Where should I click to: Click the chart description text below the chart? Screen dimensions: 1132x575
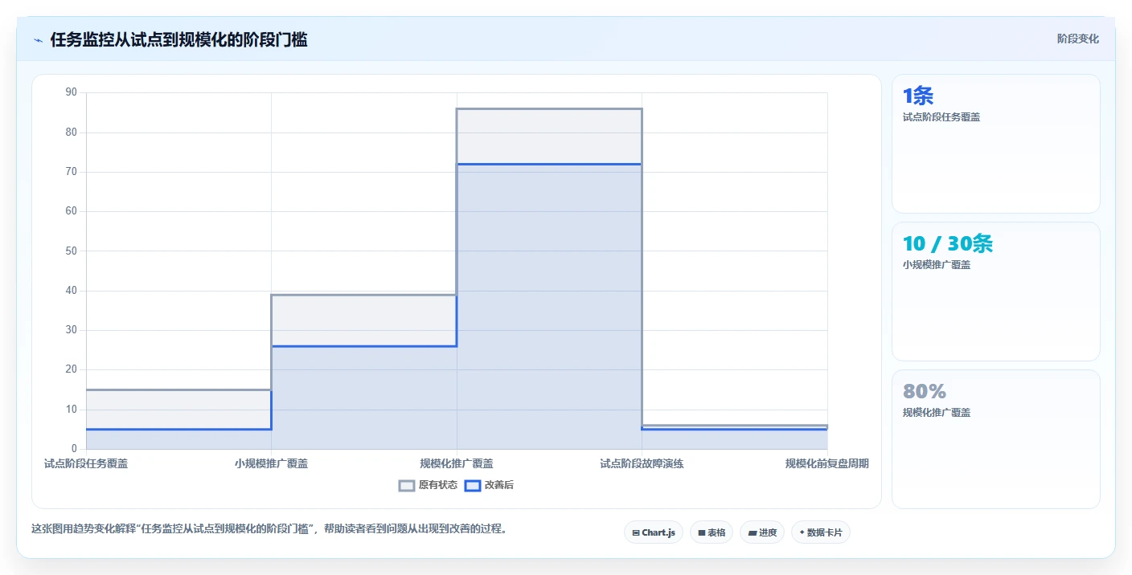coord(269,529)
